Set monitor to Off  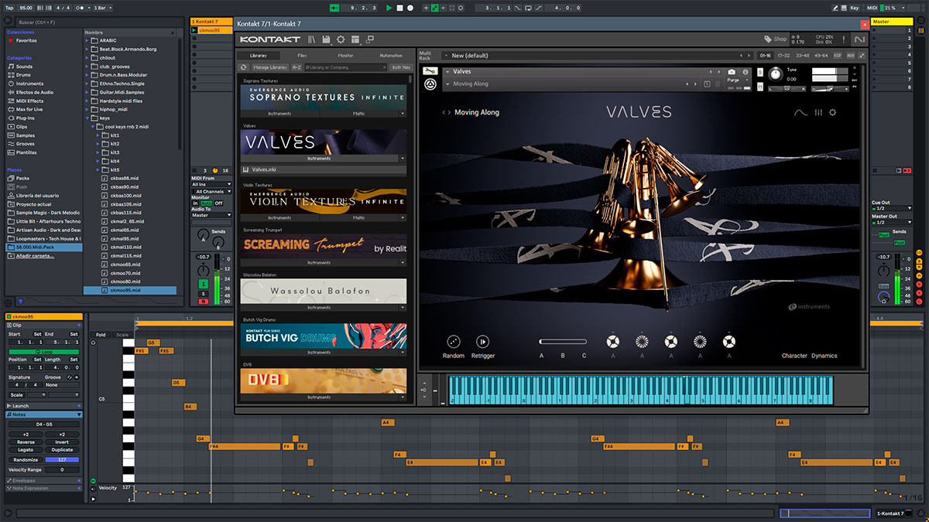[218, 203]
